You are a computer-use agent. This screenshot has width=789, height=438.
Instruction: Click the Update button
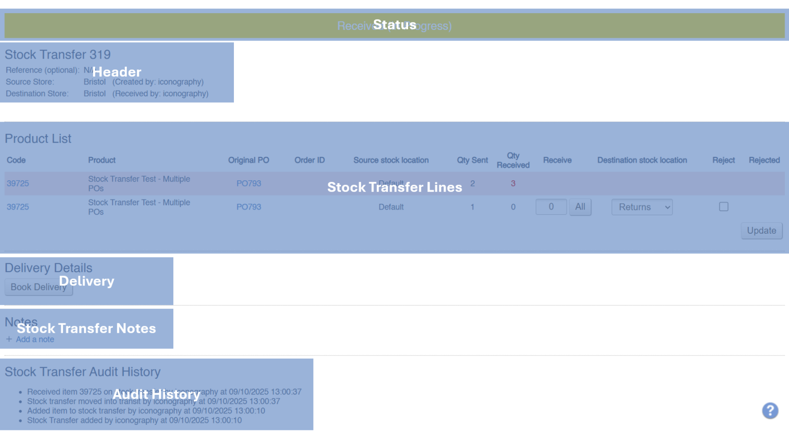(x=761, y=231)
